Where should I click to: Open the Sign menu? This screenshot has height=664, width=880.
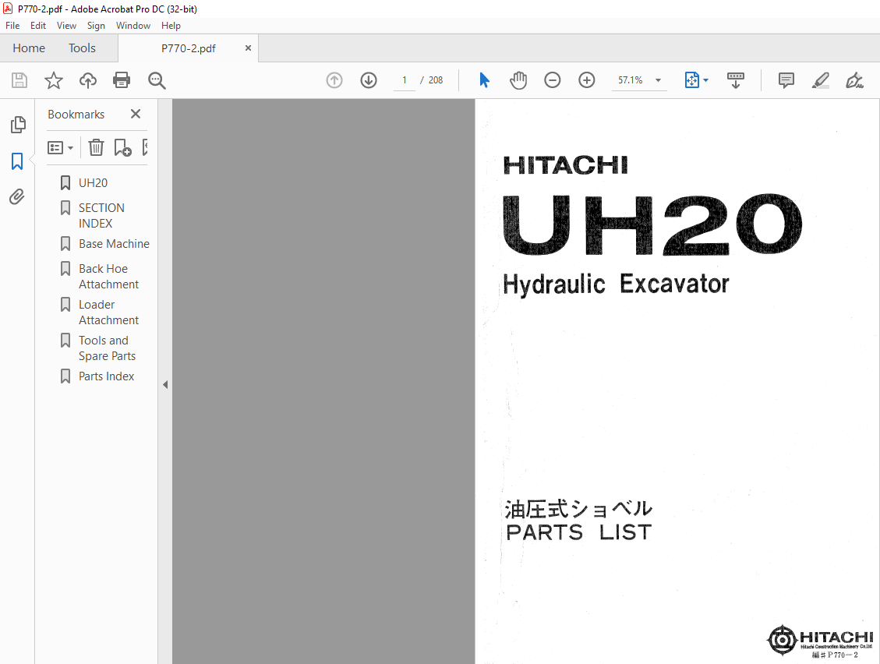tap(96, 25)
